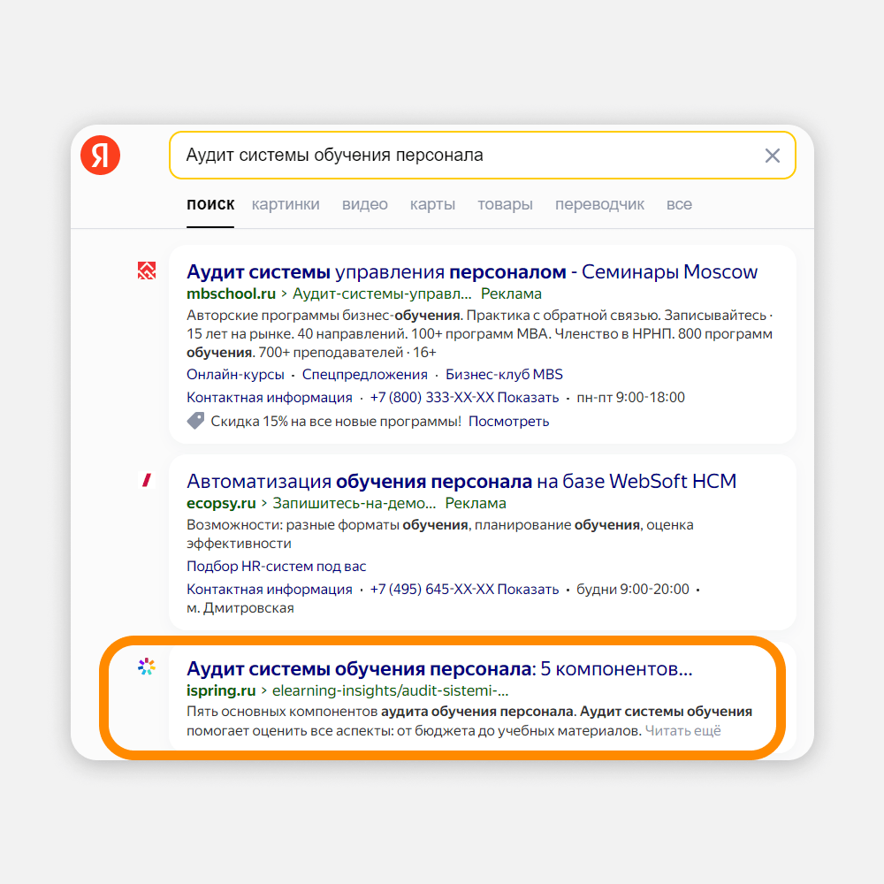
Task: Click the ispring.ru colorful favicon
Action: pos(147,667)
